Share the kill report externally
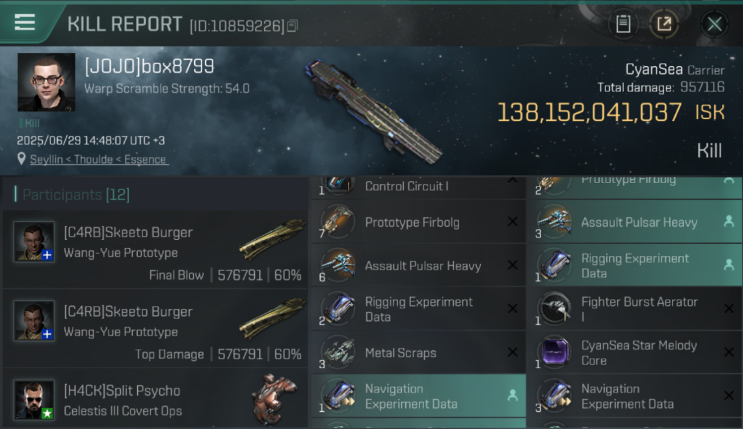The image size is (743, 429). click(x=664, y=24)
